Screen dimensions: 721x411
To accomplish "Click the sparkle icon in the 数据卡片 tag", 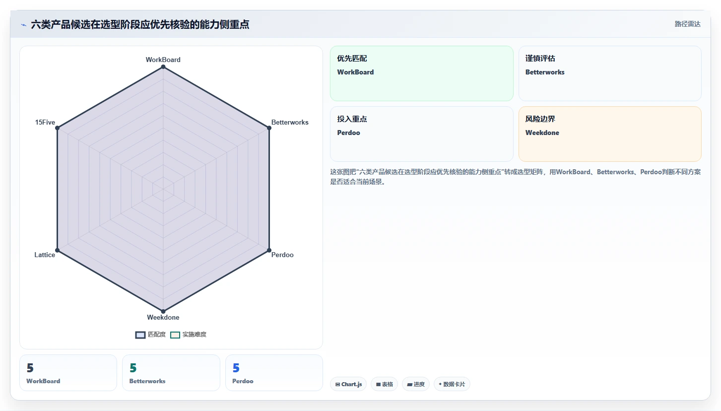I will [x=440, y=384].
